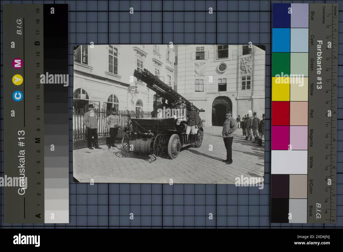Choose the saturated magenta swatch
This screenshot has width=343, height=252.
tap(281, 138)
